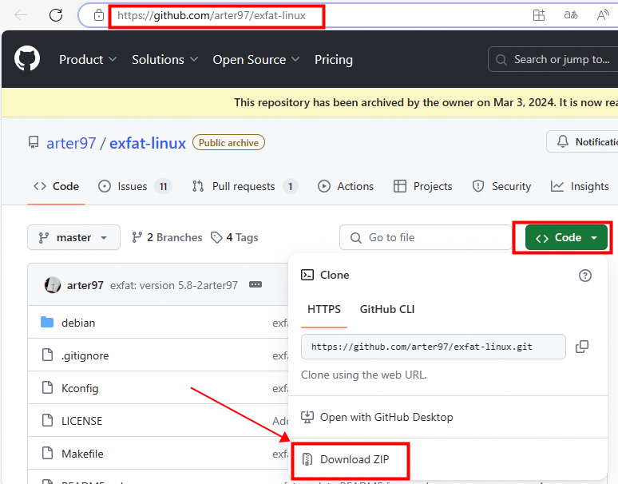The width and height of the screenshot is (618, 484).
Task: Click the Pull requests count badge 1
Action: coord(291,186)
